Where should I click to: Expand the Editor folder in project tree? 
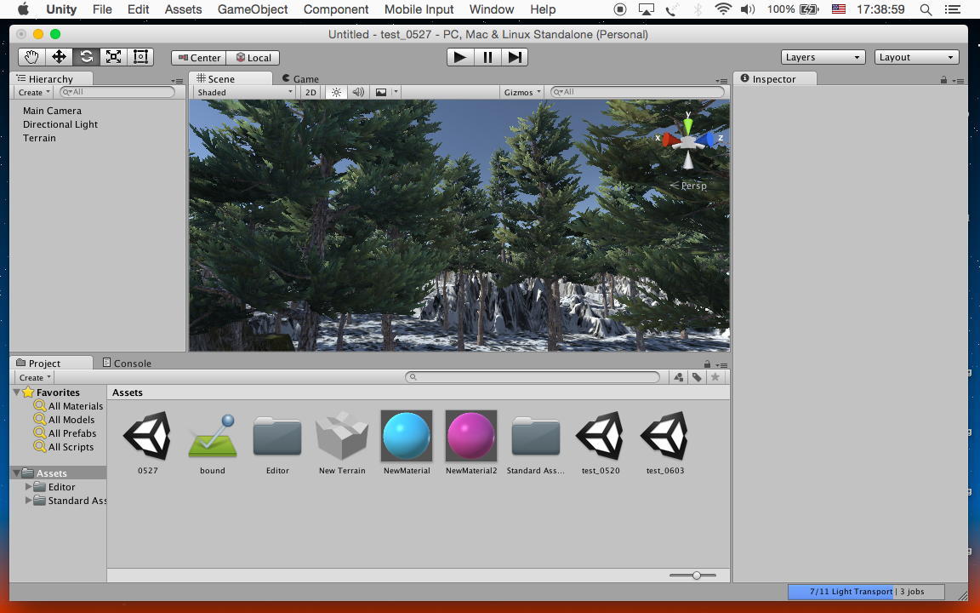click(x=29, y=487)
